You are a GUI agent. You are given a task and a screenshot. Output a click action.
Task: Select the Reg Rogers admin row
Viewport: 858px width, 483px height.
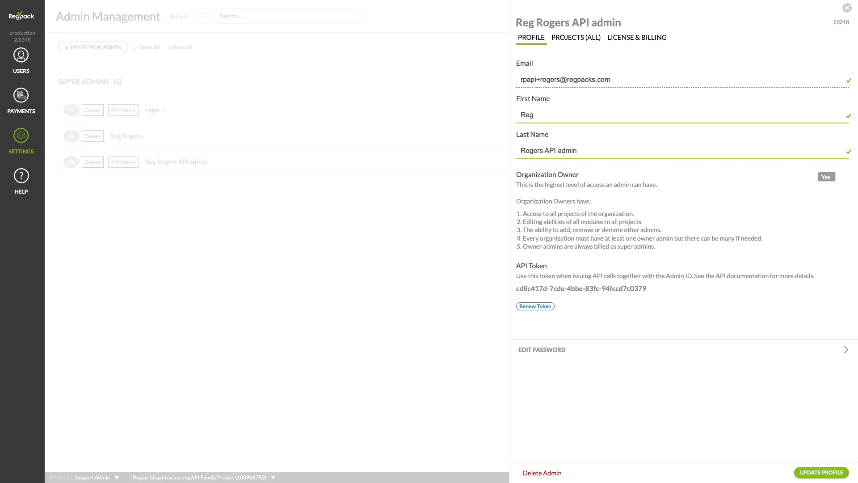click(284, 136)
